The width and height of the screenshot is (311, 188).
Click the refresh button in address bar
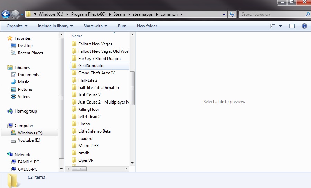click(x=232, y=14)
